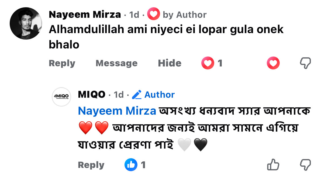Click the 1d timestamp on Nayeem's comment
Screen dimensions: 325x183
(134, 15)
